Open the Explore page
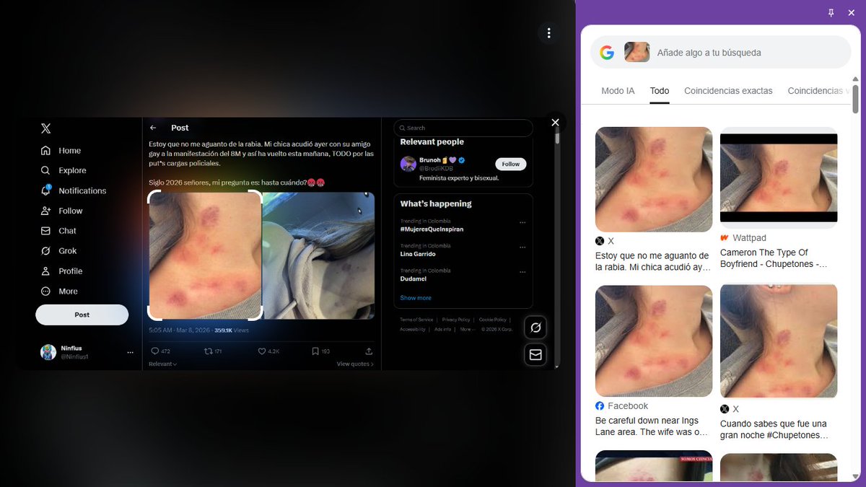 tap(64, 171)
